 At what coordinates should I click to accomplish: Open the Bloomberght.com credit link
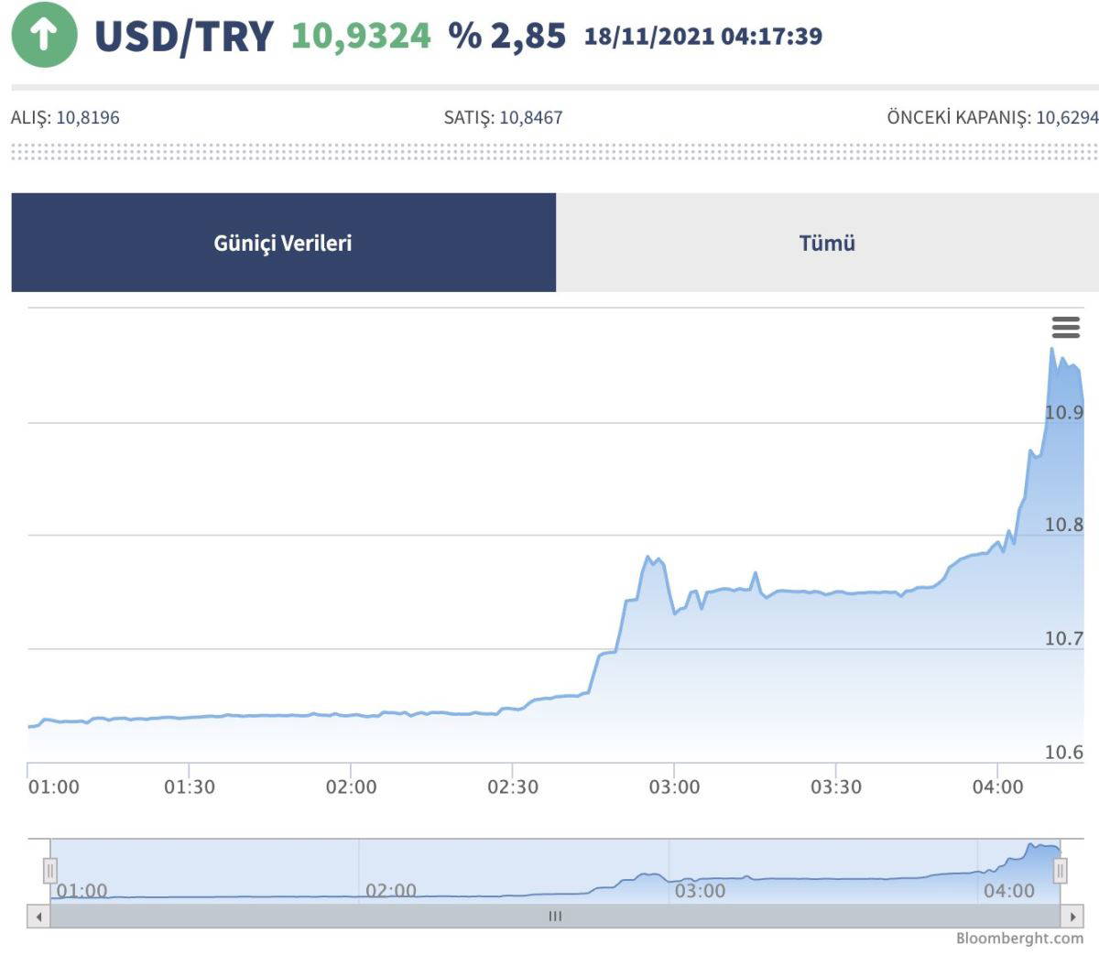1019,938
